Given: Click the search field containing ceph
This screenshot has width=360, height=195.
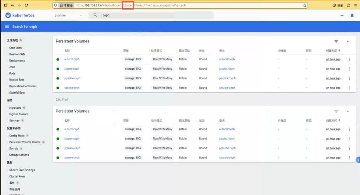Looking at the screenshot, I should 151,15.
